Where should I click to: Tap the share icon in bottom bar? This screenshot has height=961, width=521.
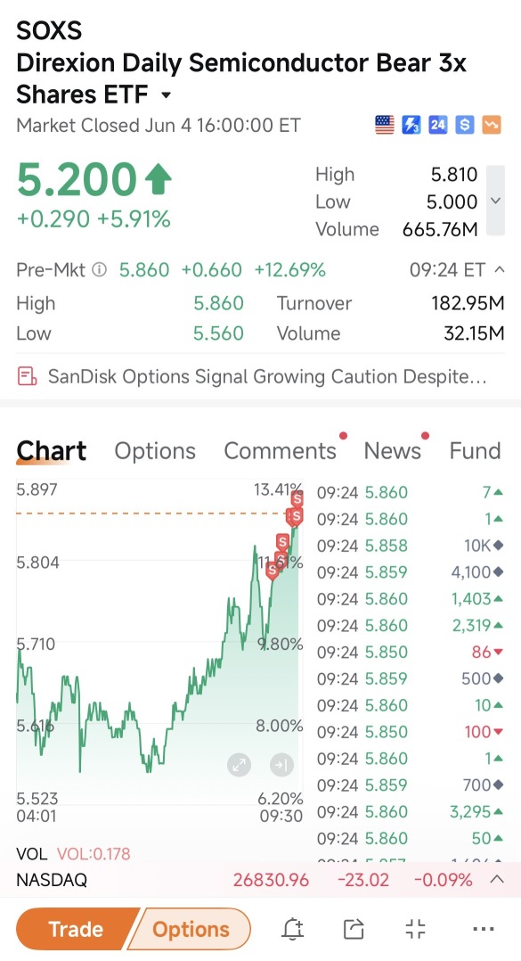pos(354,929)
